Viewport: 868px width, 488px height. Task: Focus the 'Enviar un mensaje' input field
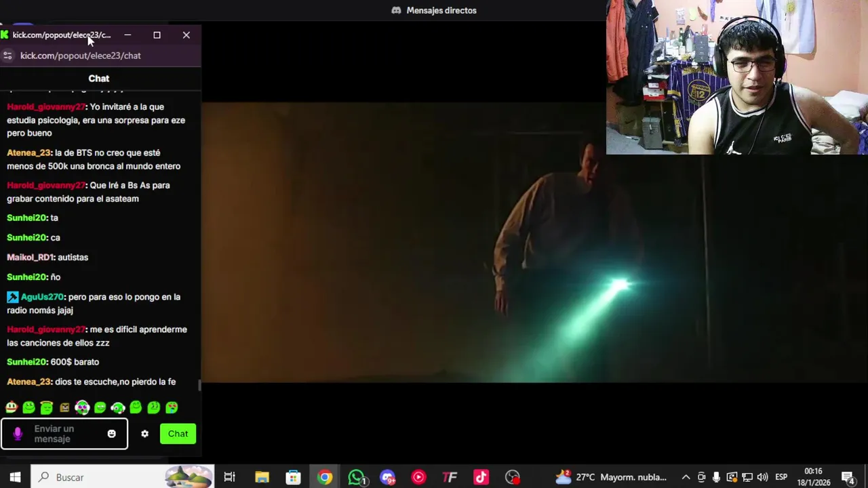coord(64,434)
